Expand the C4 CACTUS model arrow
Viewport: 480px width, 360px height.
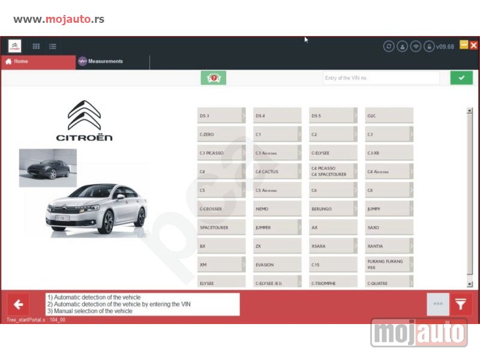pos(299,172)
